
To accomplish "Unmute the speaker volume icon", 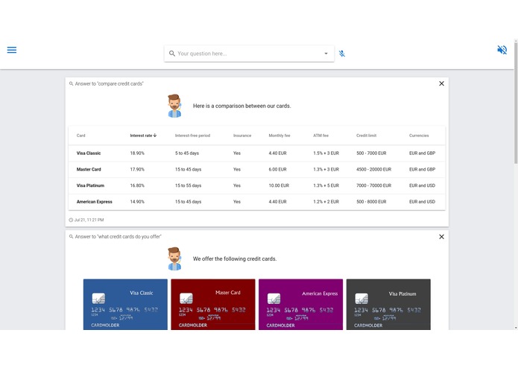I will pyautogui.click(x=502, y=50).
